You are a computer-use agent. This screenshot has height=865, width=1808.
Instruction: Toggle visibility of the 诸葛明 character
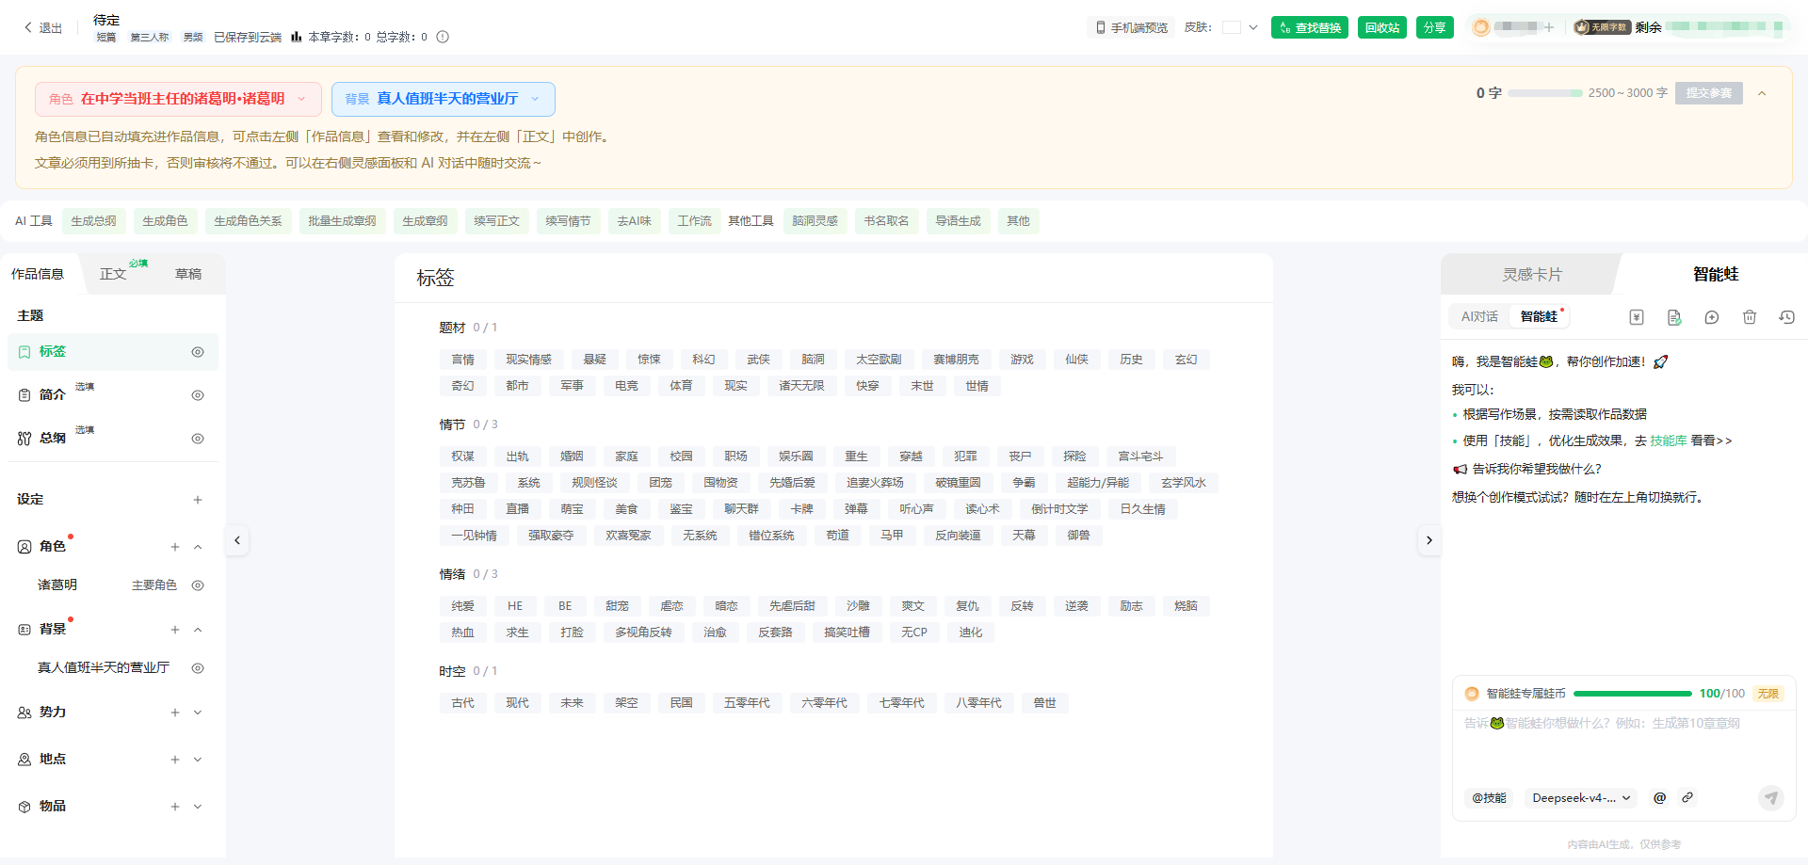point(198,585)
